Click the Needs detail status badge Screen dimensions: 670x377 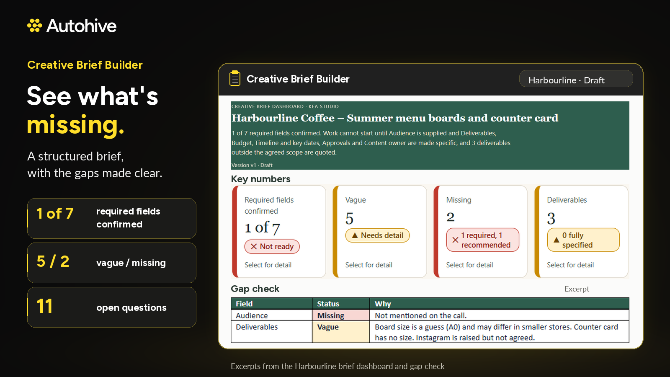(377, 235)
